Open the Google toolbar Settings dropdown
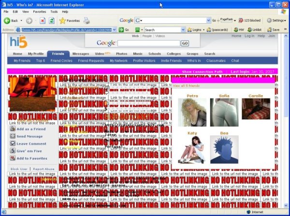Viewport: 290px width, 216px height. coord(276,21)
